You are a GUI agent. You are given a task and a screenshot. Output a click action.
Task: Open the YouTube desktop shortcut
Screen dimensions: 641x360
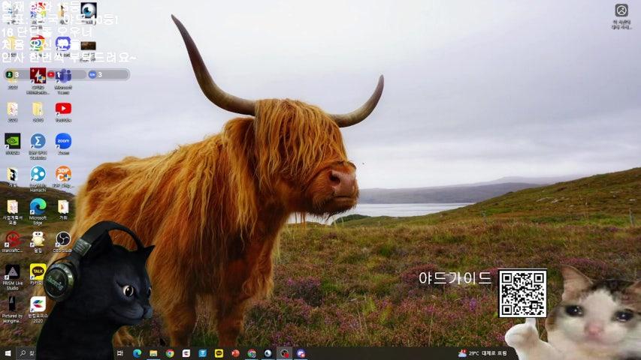coord(63,112)
